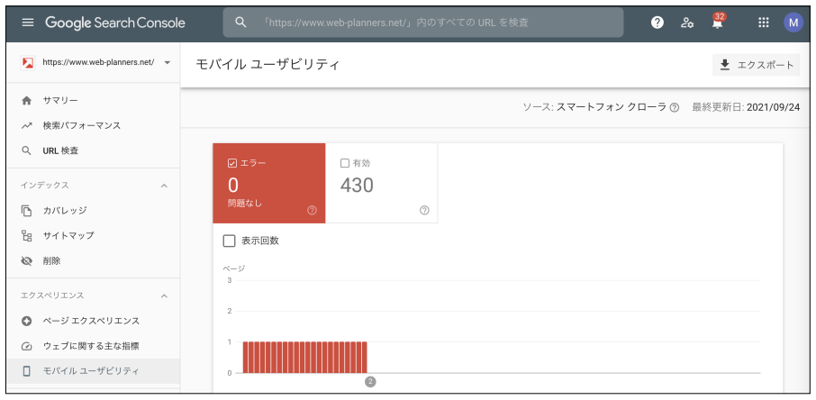Open the account avatar M
Image resolution: width=816 pixels, height=400 pixels.
tap(793, 23)
